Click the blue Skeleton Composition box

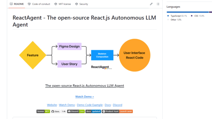(x=102, y=55)
